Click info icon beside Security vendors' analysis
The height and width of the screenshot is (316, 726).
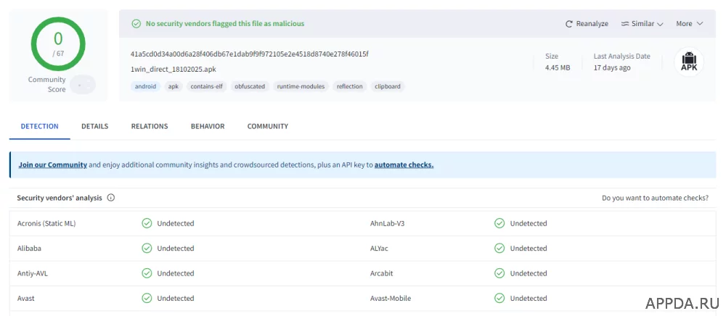click(111, 198)
